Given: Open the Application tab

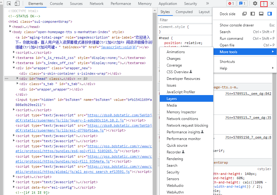Looking at the screenshot, I should tap(168, 4).
